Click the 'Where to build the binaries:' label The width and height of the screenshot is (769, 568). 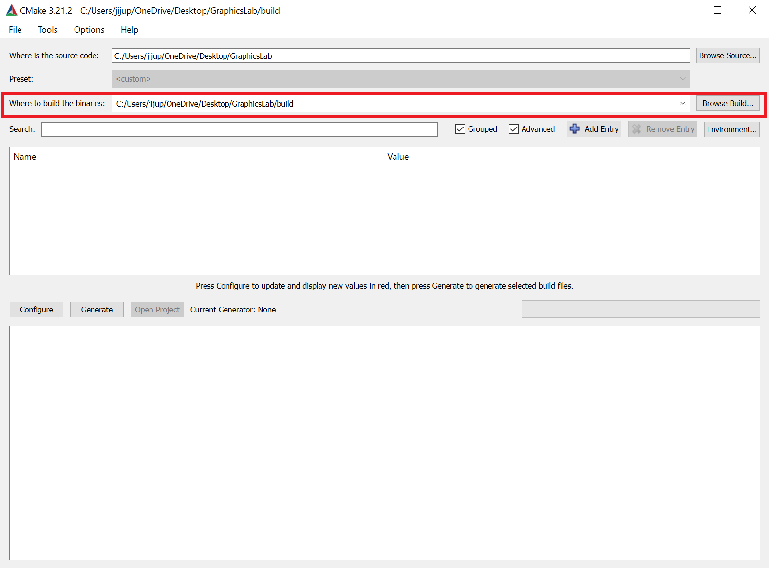57,103
